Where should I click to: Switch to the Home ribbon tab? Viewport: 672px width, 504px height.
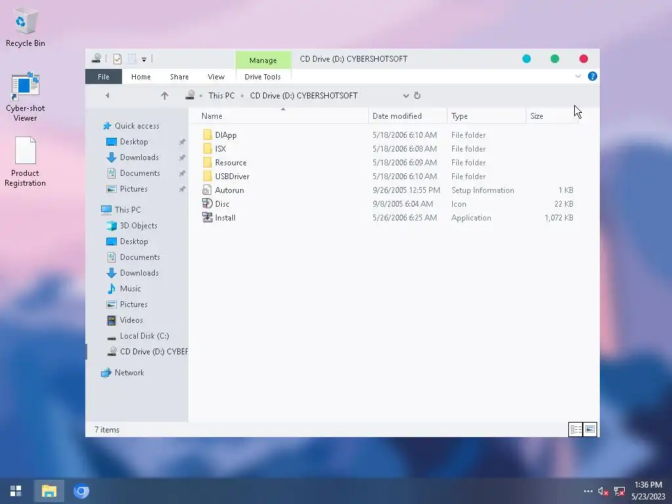(x=140, y=77)
